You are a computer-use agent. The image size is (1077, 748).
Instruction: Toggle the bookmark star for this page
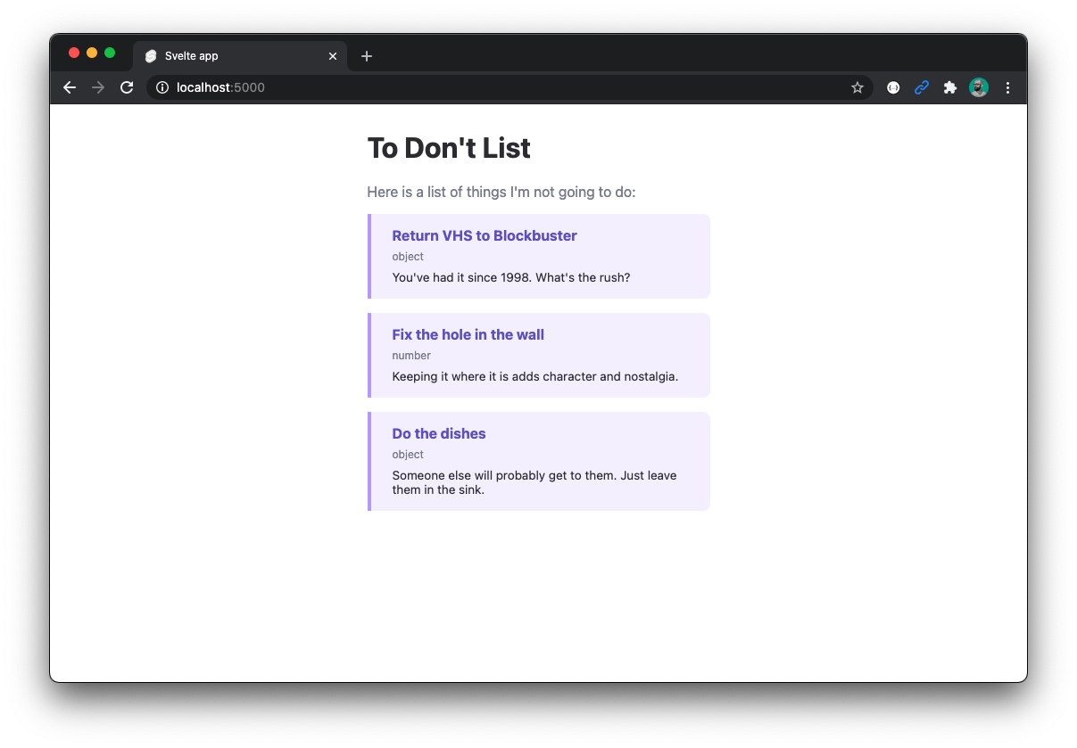(857, 87)
